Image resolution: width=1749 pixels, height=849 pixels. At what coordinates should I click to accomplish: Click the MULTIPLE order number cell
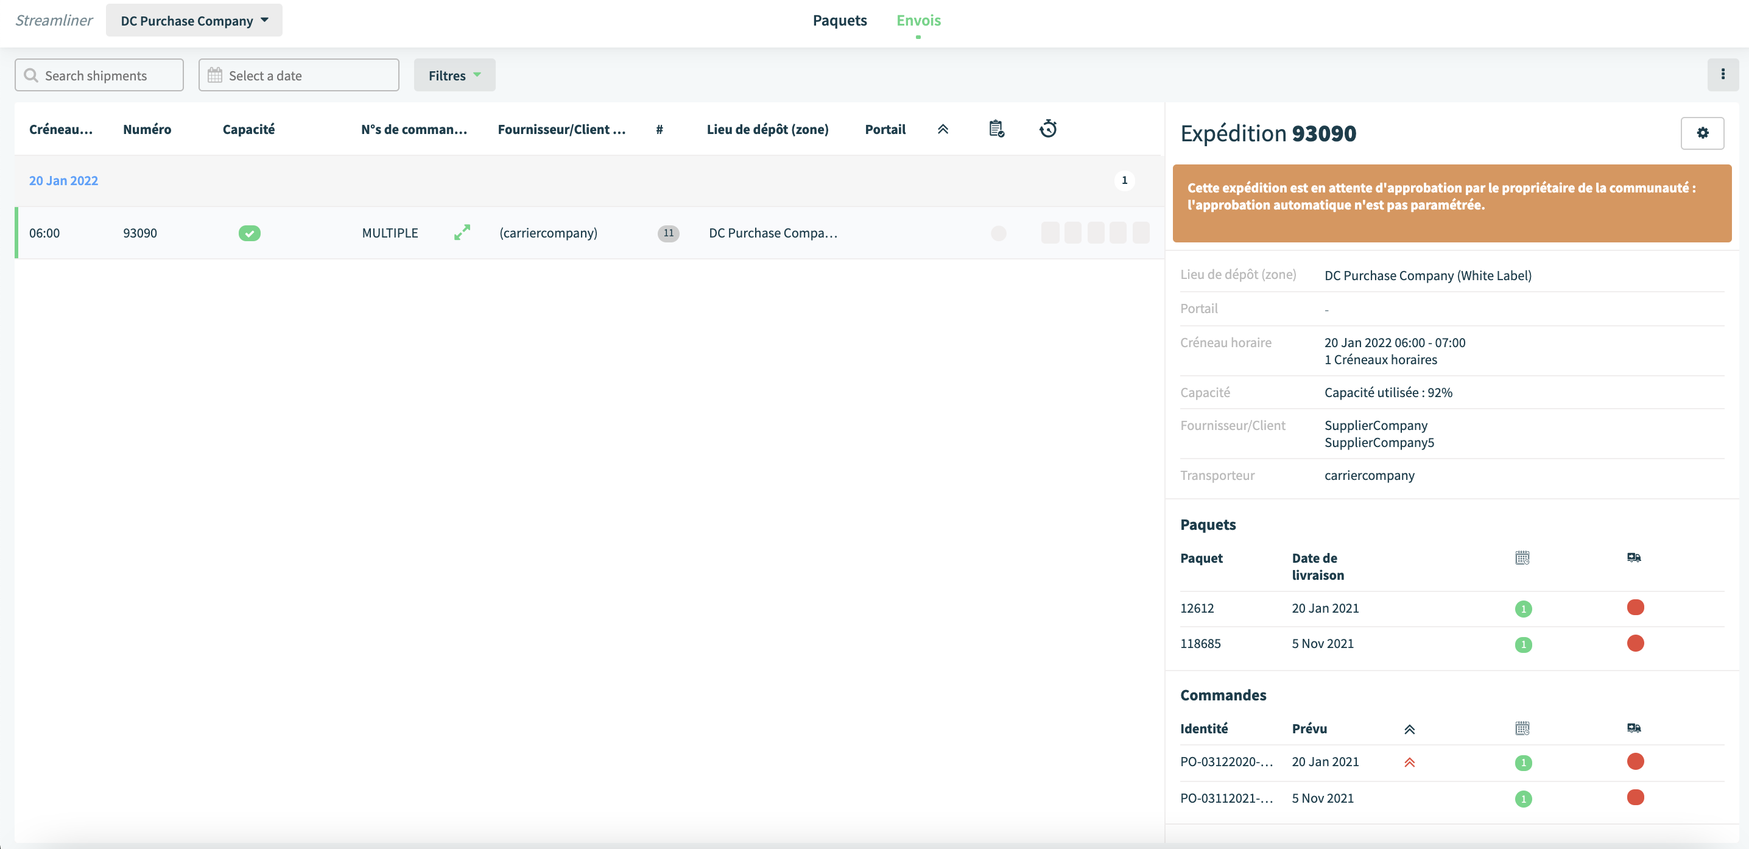click(390, 233)
